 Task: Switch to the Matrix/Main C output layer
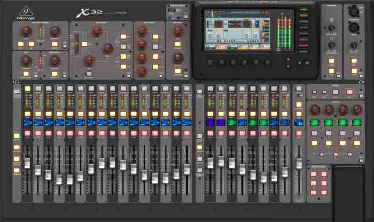click(200, 171)
